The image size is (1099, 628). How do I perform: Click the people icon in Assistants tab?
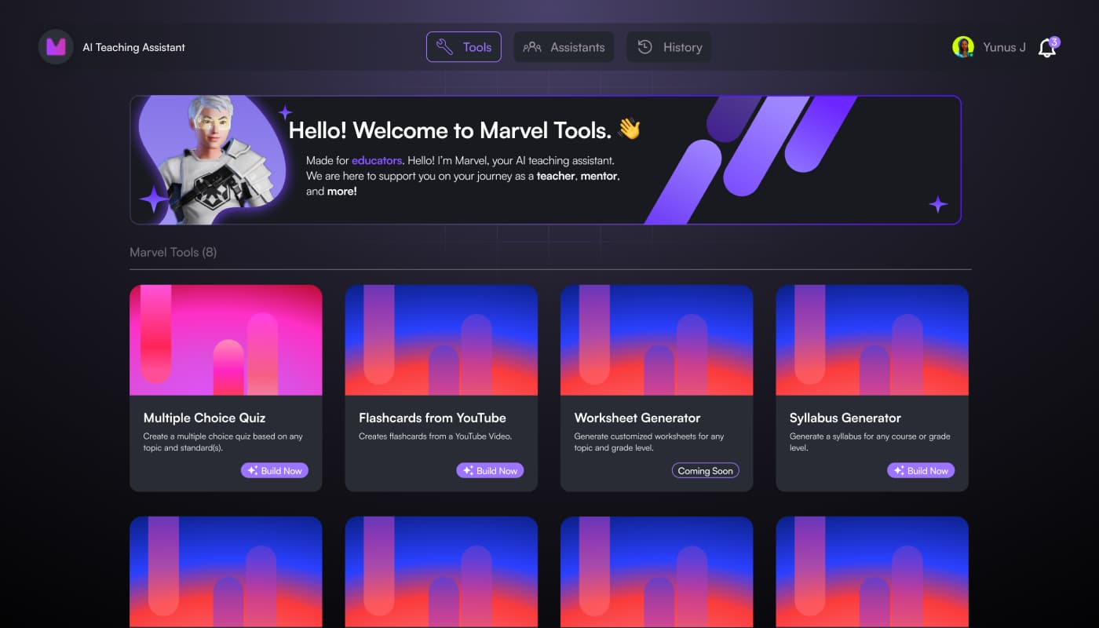[532, 47]
